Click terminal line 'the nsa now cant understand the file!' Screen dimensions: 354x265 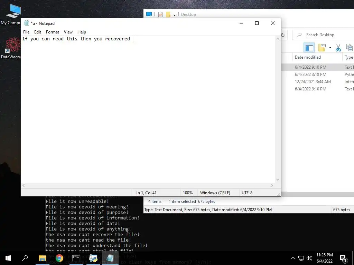pyautogui.click(x=97, y=245)
